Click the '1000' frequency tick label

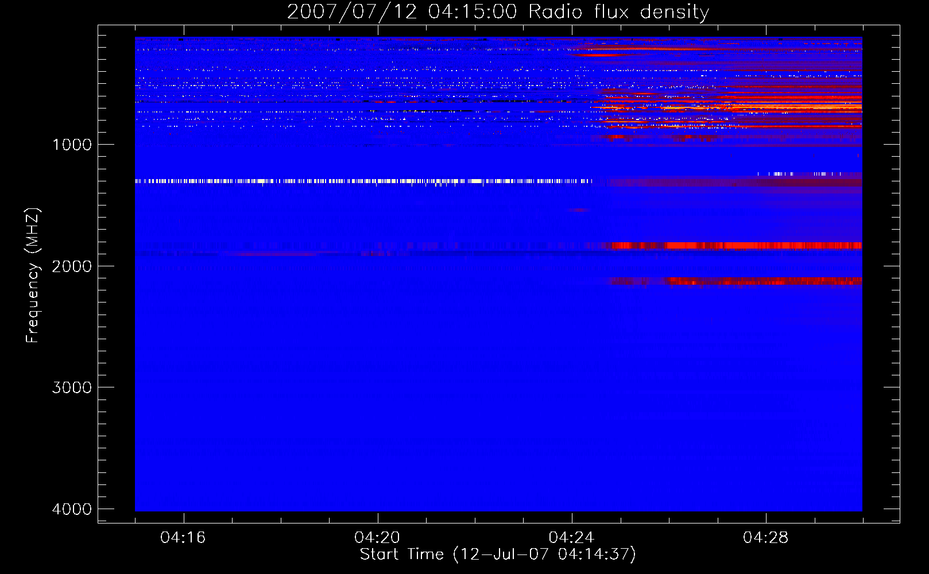tap(72, 145)
